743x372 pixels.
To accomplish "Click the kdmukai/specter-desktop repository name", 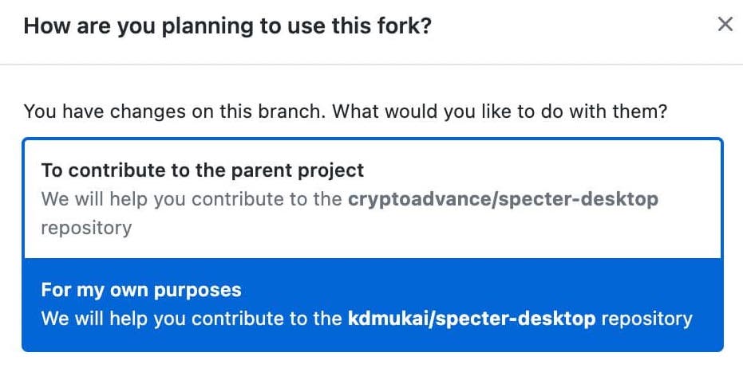I will [472, 319].
